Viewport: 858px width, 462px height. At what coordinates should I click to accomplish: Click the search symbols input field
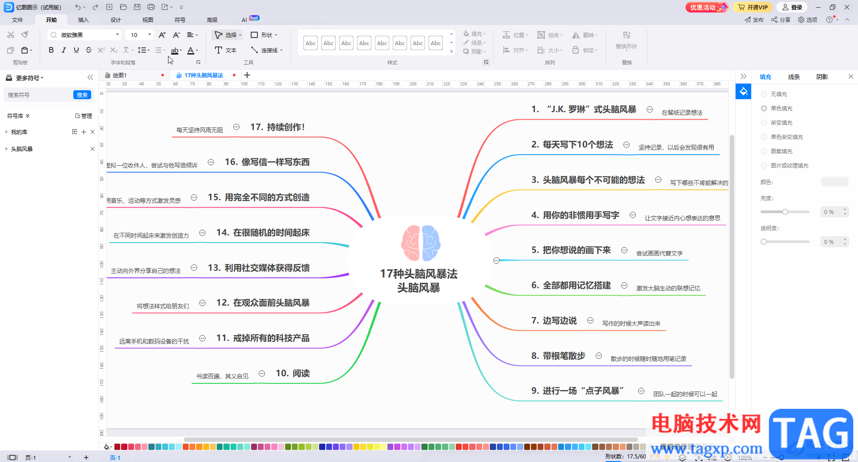tap(39, 95)
